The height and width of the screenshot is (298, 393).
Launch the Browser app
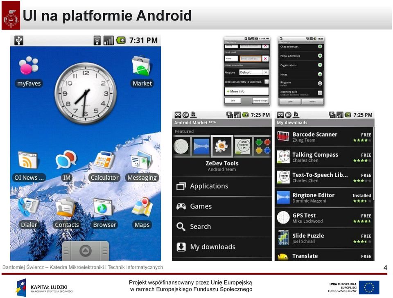[104, 213]
